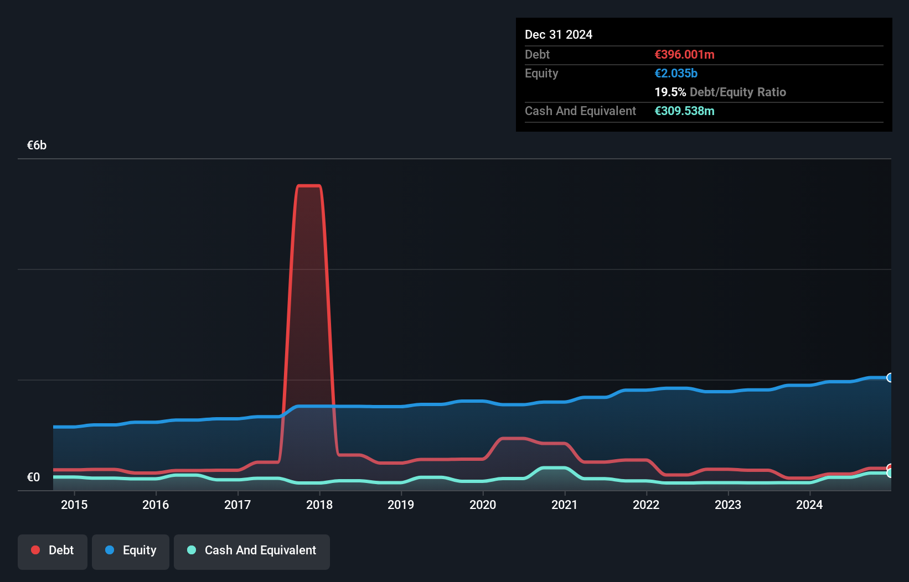This screenshot has height=582, width=909.
Task: Click the red Debt legend dot
Action: tap(35, 550)
